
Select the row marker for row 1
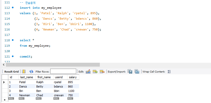tap(5, 82)
